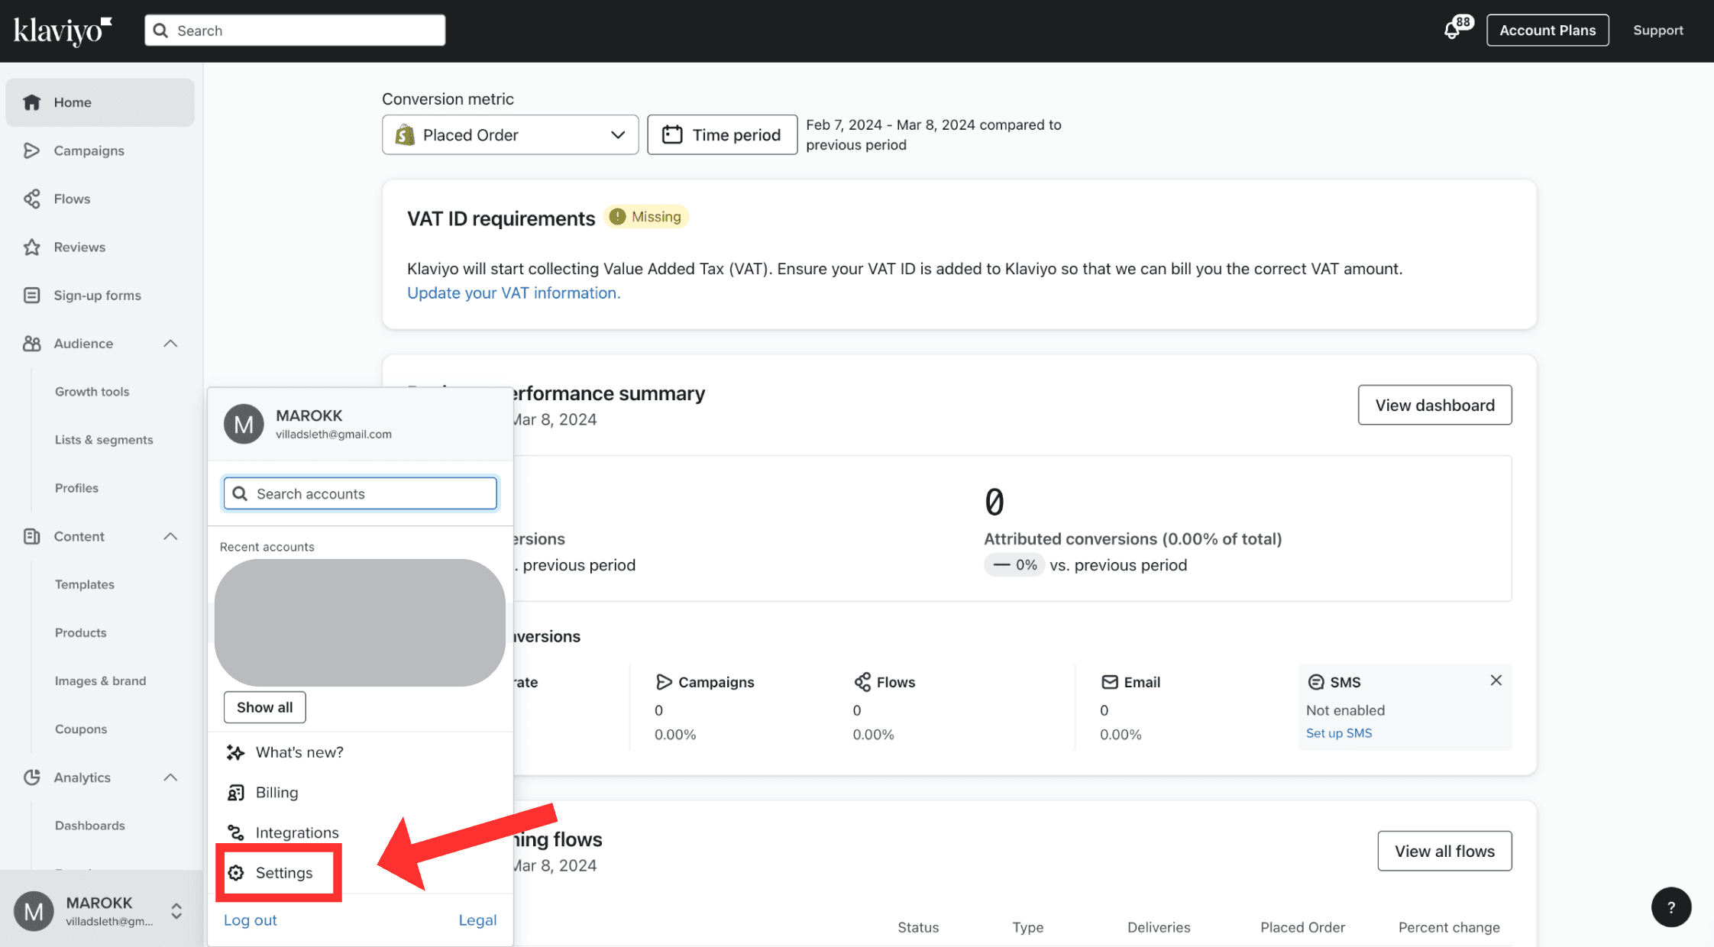Open the Placed Order conversion metric dropdown
The image size is (1714, 947).
(510, 135)
